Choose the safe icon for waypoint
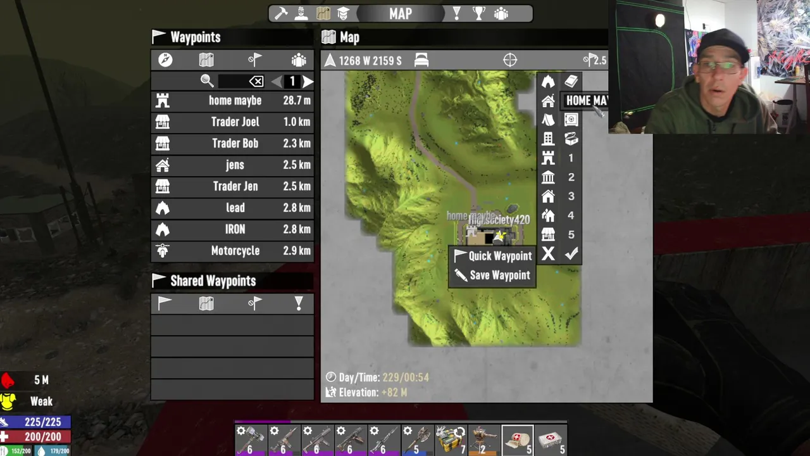This screenshot has height=456, width=810. 571,120
